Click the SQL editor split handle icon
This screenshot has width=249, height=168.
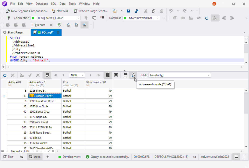[x=246, y=38]
